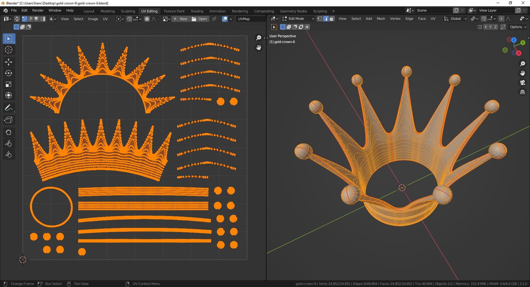Select the Pinch UV sculpt tool
Screen dimensions: 530x287
pos(9,155)
